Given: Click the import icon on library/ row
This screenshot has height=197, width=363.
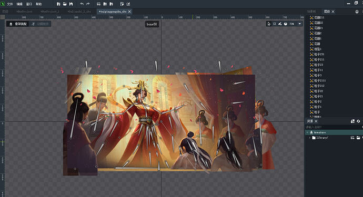Looking at the screenshot, I should coord(352,138).
